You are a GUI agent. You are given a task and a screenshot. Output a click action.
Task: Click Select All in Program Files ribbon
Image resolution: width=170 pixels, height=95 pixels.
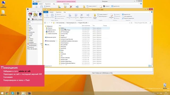[x=126, y=14]
